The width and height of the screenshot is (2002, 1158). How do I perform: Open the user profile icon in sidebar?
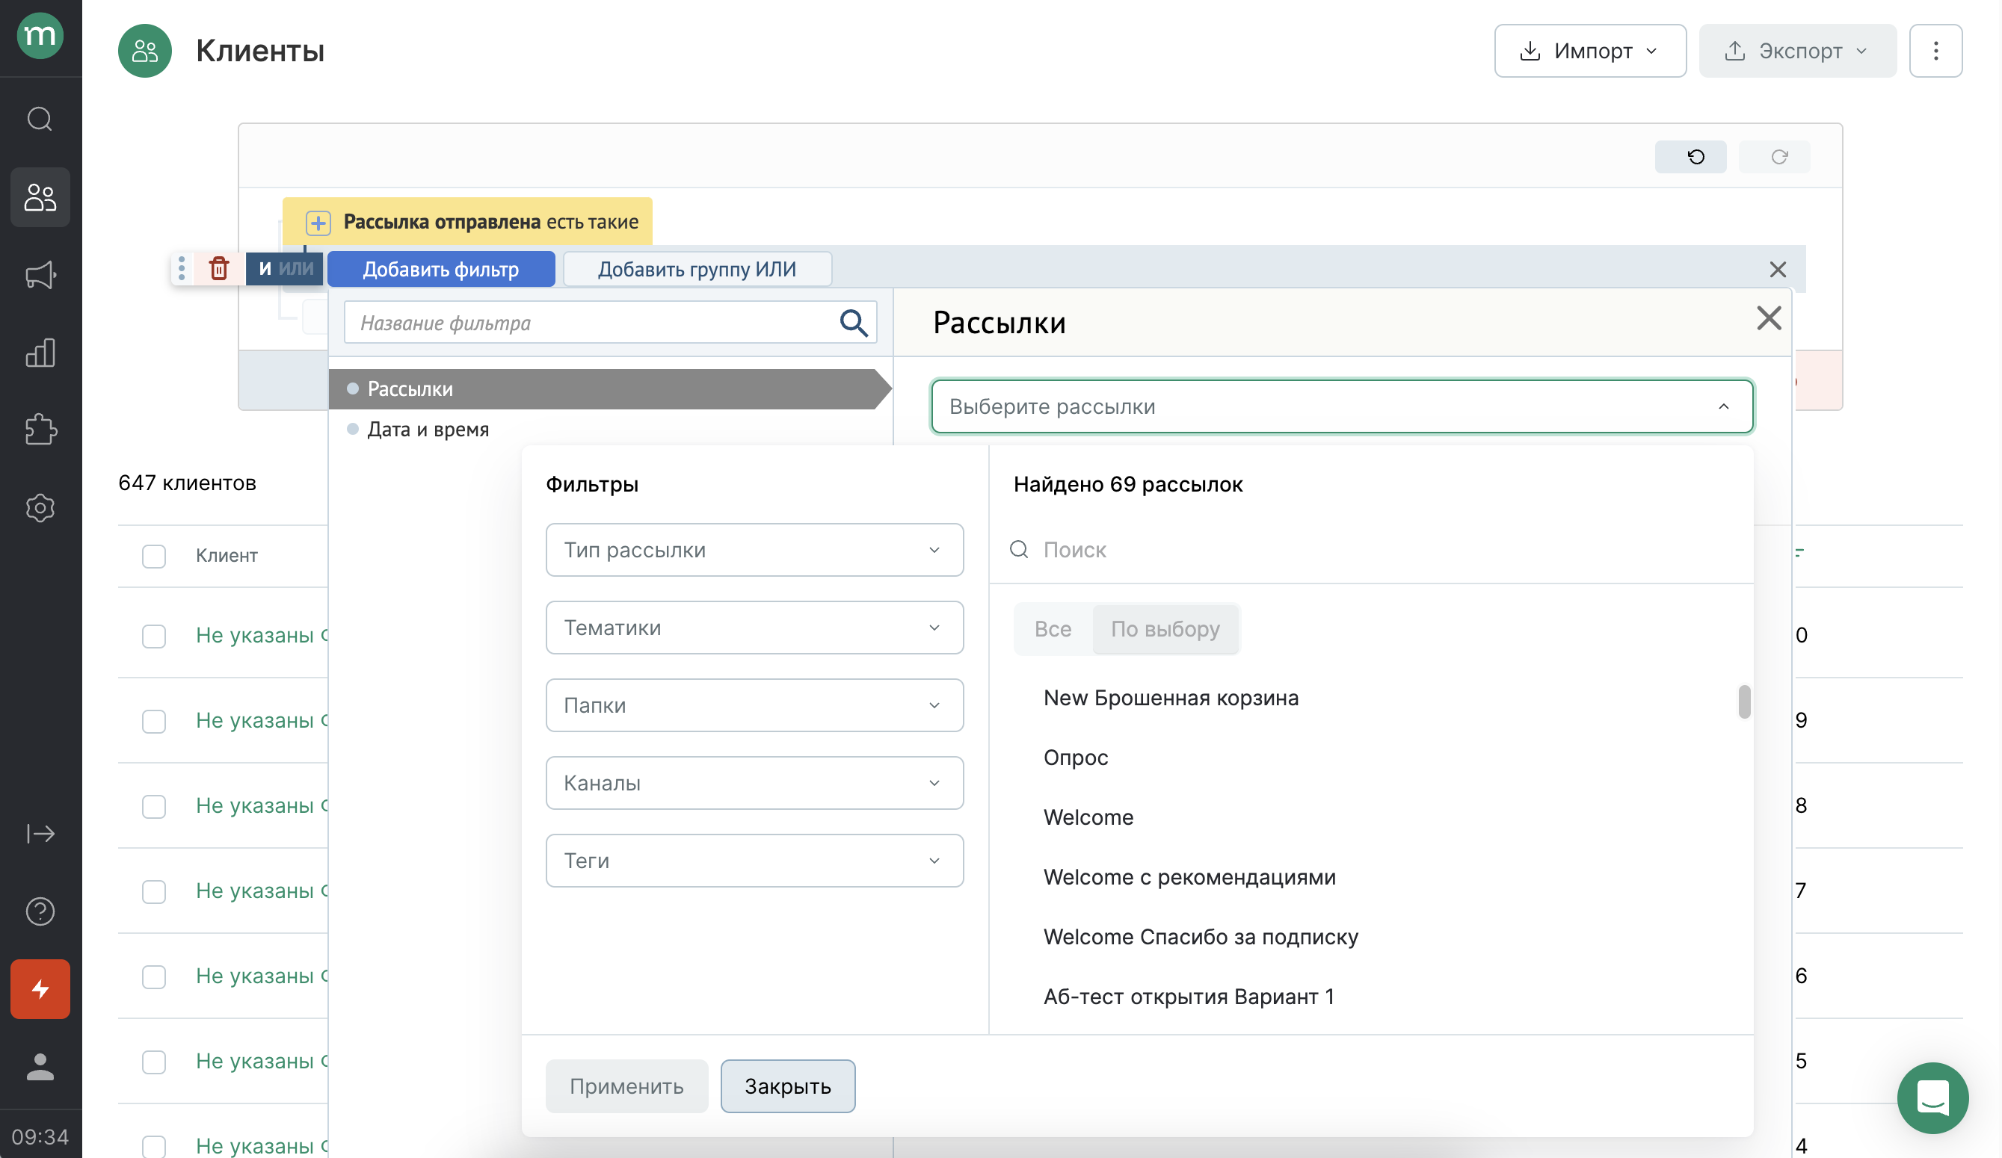pyautogui.click(x=40, y=1067)
